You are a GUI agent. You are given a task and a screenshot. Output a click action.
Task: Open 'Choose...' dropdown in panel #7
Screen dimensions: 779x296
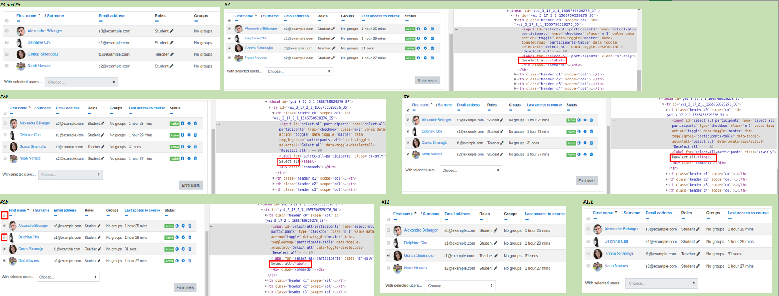(299, 71)
